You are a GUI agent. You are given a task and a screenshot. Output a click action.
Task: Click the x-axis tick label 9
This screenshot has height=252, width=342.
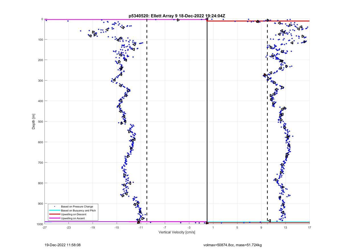[x=261, y=228]
